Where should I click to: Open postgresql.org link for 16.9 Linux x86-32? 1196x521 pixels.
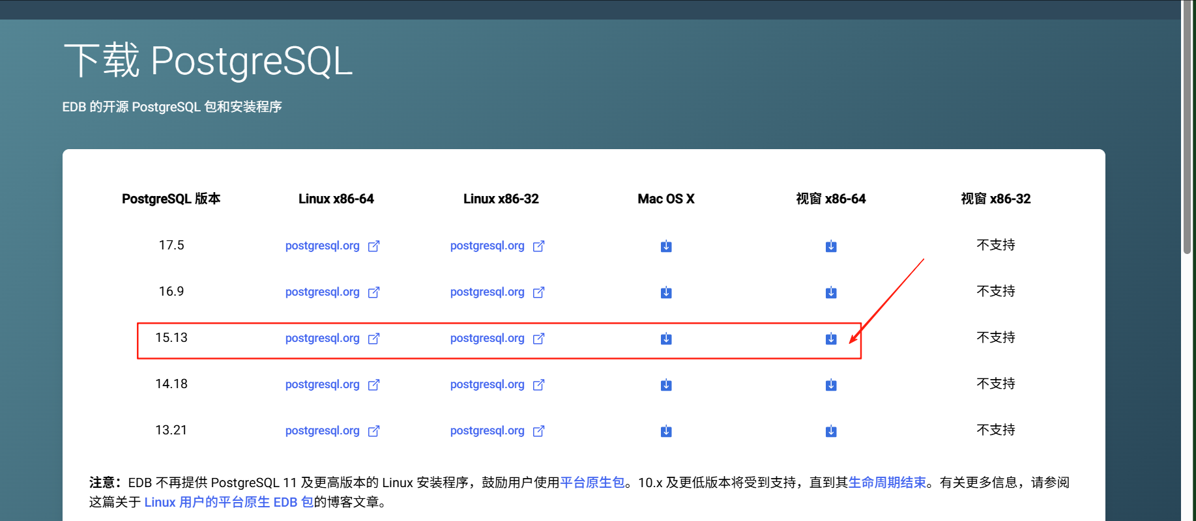point(497,292)
